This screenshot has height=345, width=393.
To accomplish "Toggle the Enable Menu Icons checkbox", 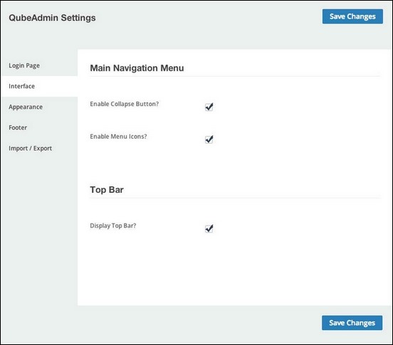I will (209, 139).
